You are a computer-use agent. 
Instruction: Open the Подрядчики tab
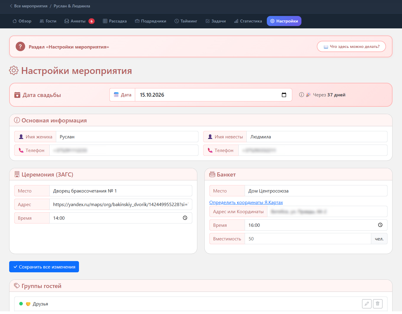pos(151,21)
